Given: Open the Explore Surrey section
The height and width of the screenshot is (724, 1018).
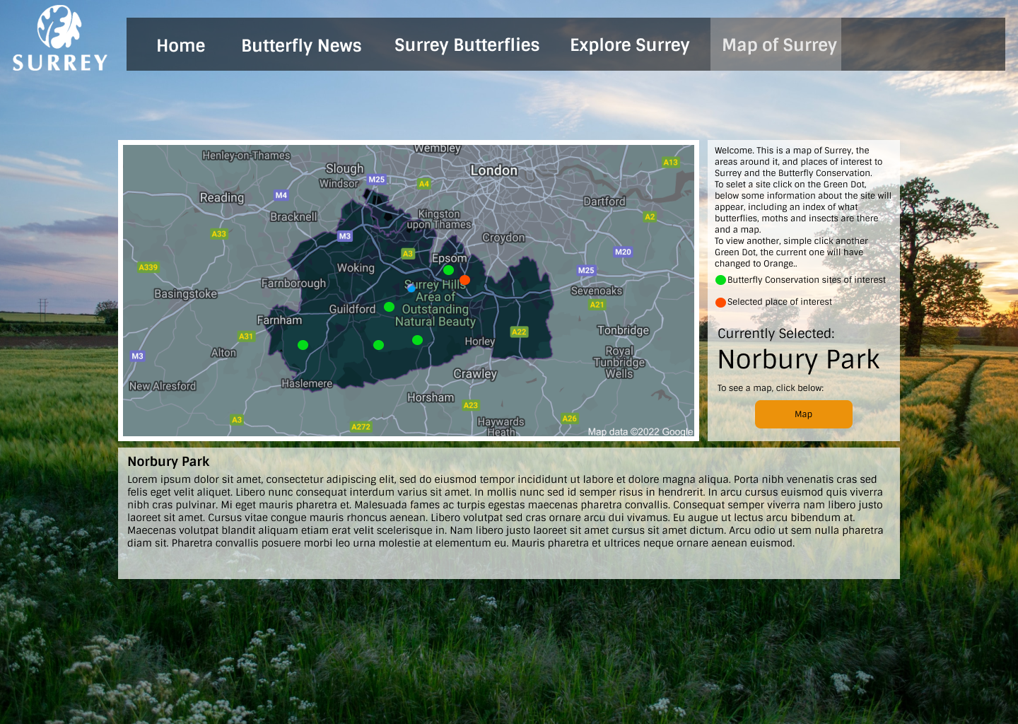Looking at the screenshot, I should [629, 45].
